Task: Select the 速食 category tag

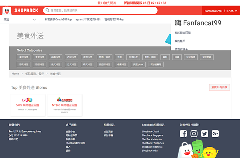Action: [x=177, y=57]
